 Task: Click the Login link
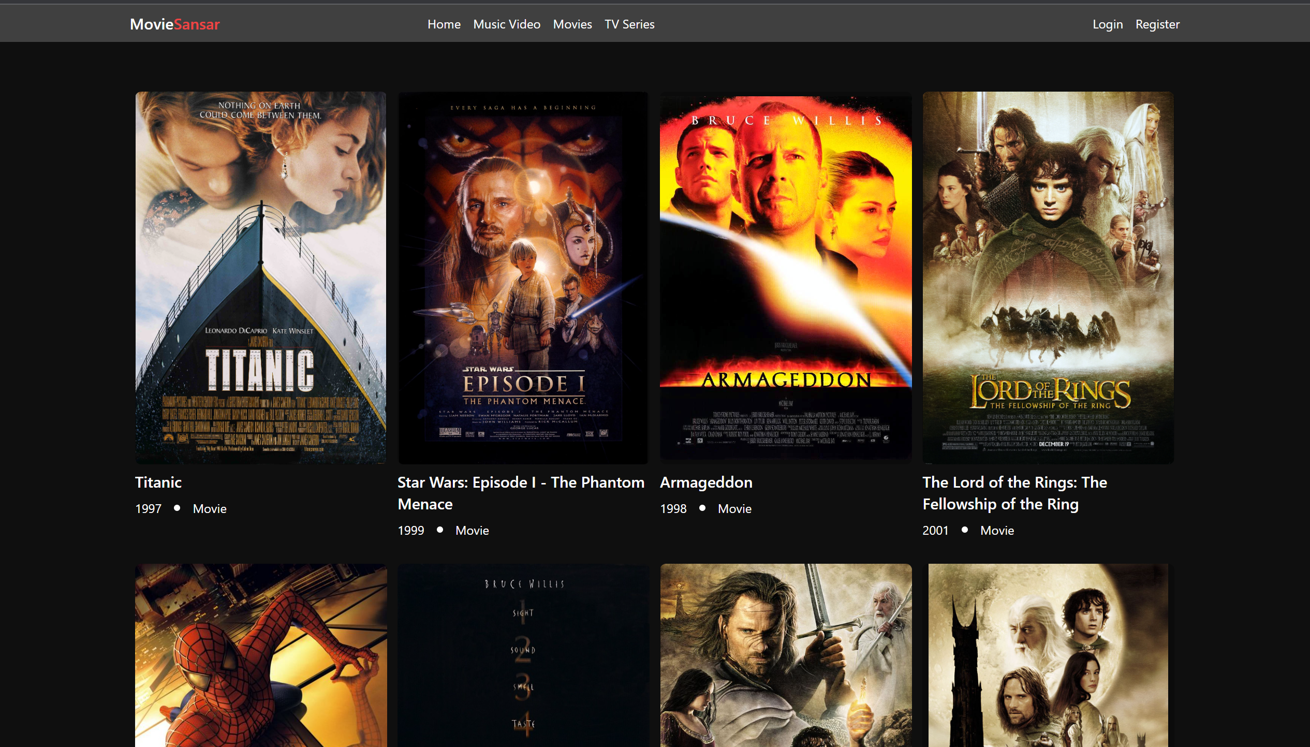pyautogui.click(x=1108, y=24)
